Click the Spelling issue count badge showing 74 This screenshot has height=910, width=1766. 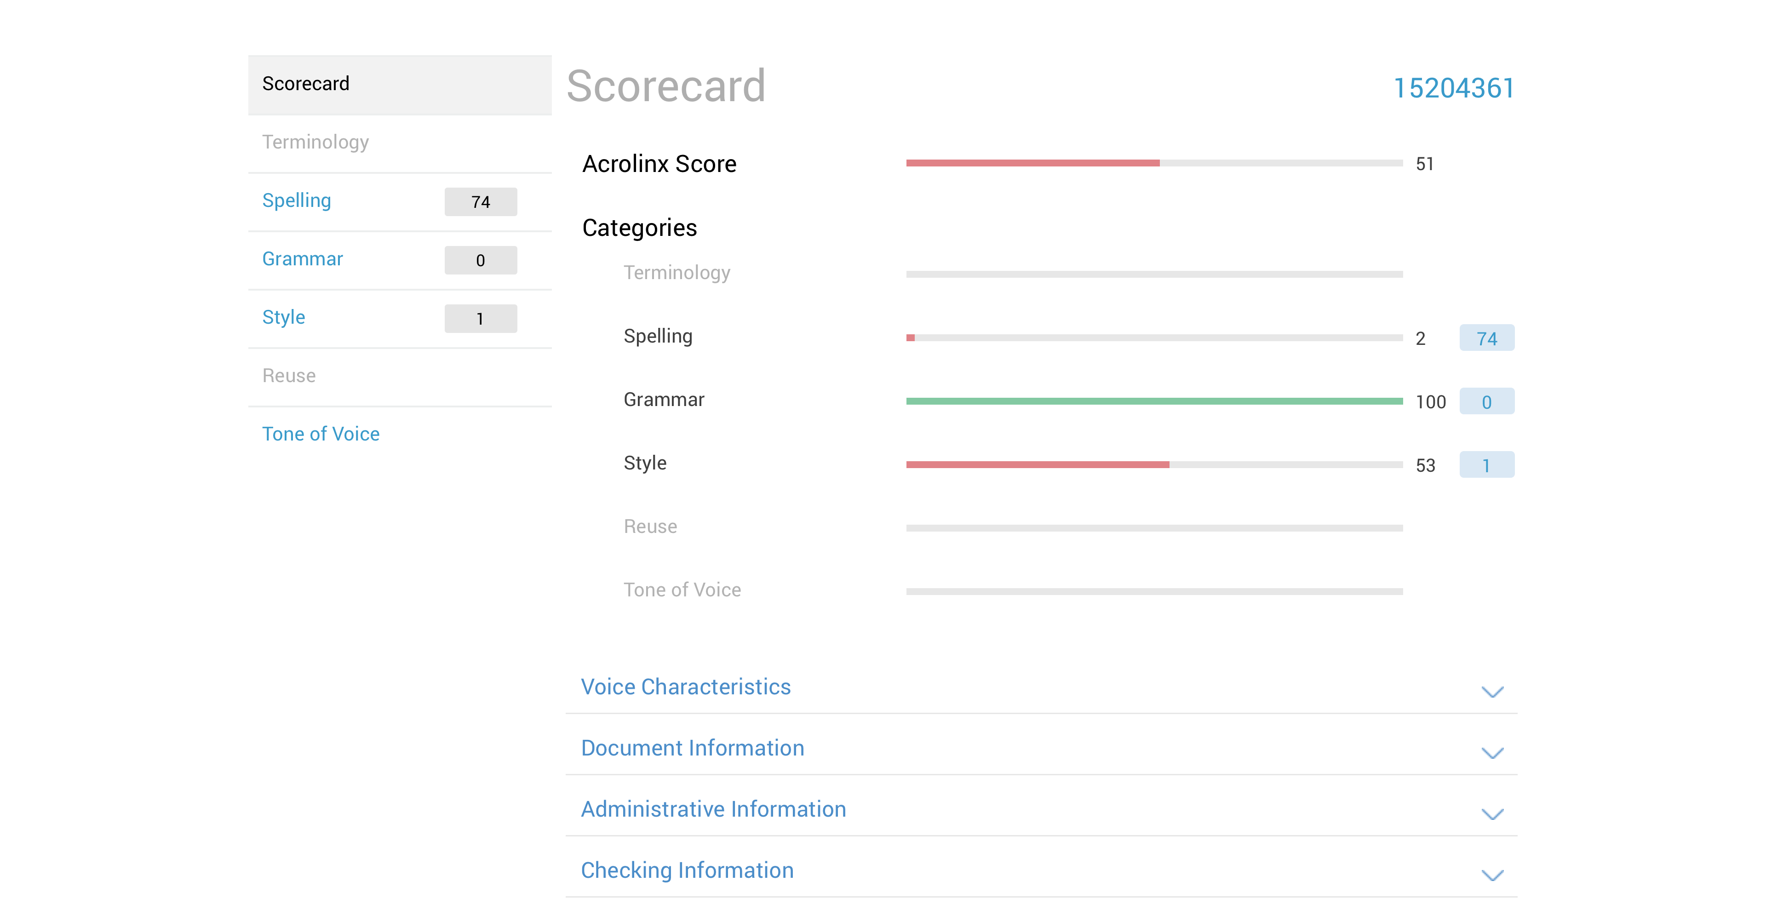[1486, 337]
